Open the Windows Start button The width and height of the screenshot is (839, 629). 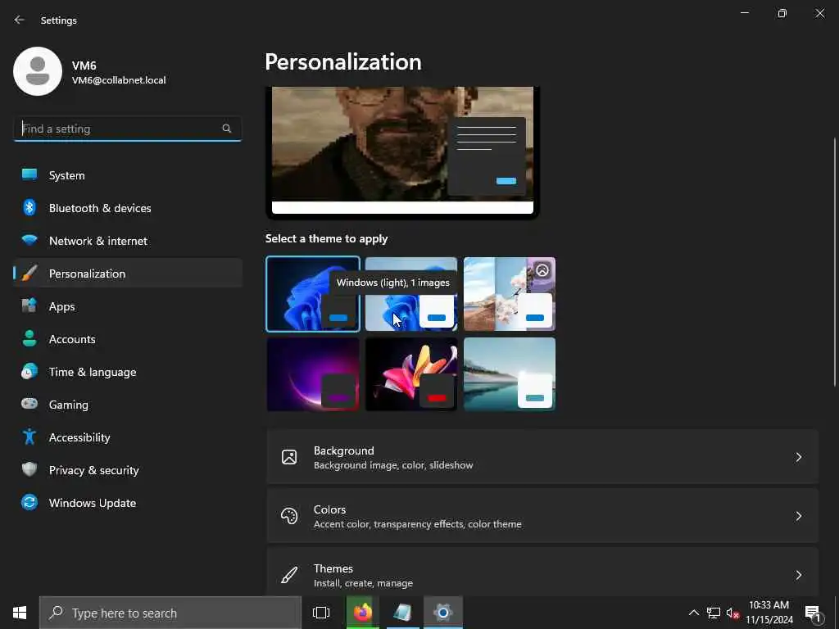(20, 613)
